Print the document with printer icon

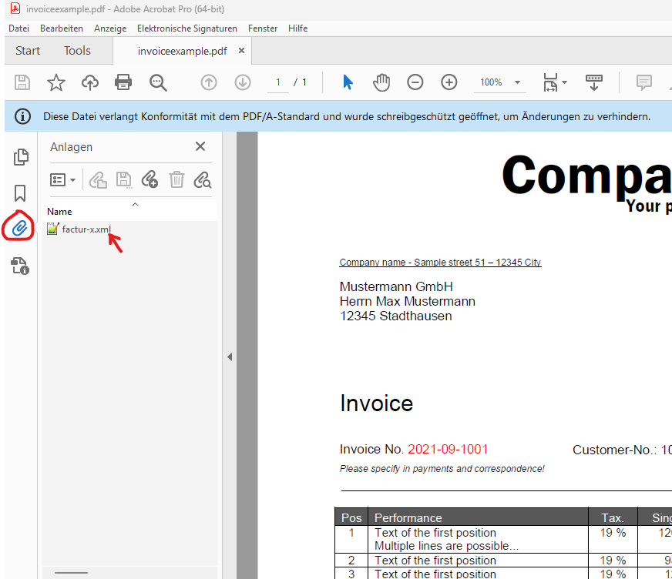pyautogui.click(x=123, y=82)
